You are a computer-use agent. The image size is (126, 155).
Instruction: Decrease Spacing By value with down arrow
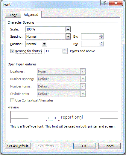coord(101,38)
